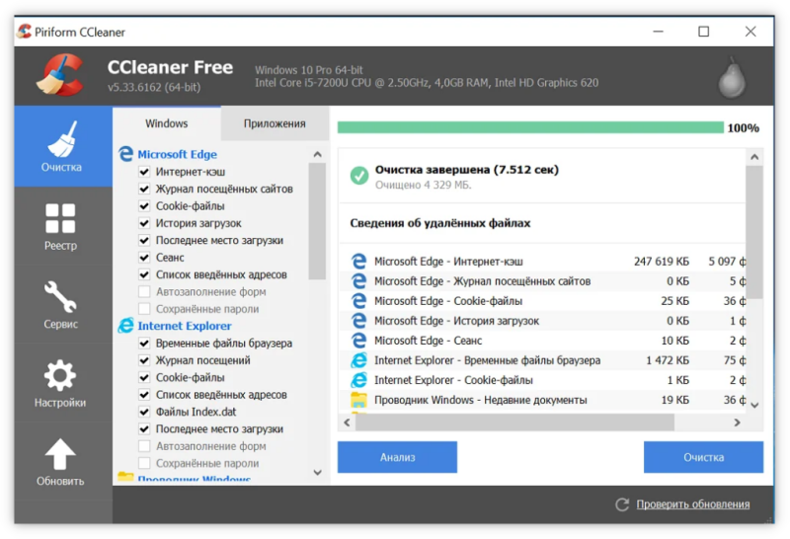Click Edge icon beside Cookie-файлы result row
The width and height of the screenshot is (790, 539).
[358, 301]
